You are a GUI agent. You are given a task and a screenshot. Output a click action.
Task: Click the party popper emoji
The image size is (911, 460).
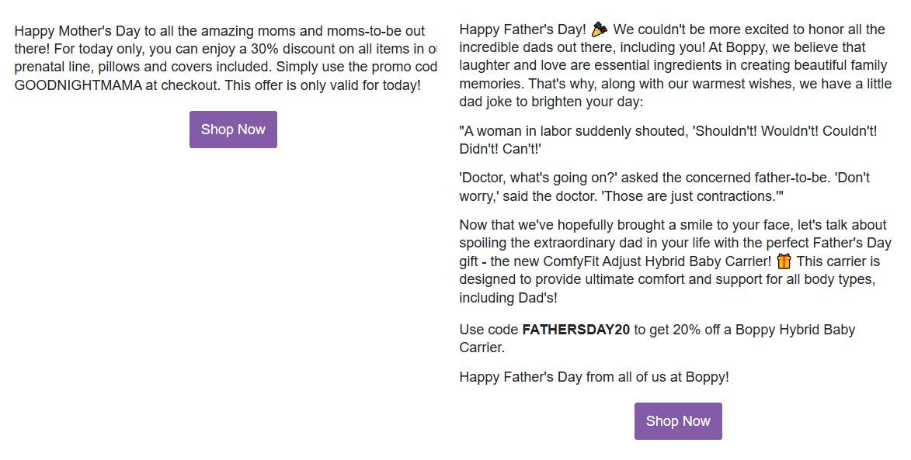[x=599, y=30]
